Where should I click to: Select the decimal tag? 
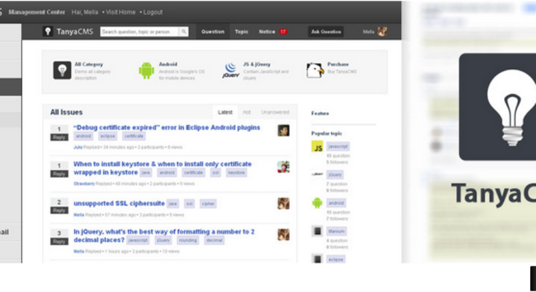tap(214, 240)
